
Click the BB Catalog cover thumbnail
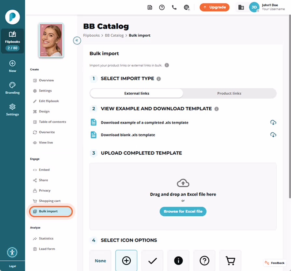[x=51, y=40]
